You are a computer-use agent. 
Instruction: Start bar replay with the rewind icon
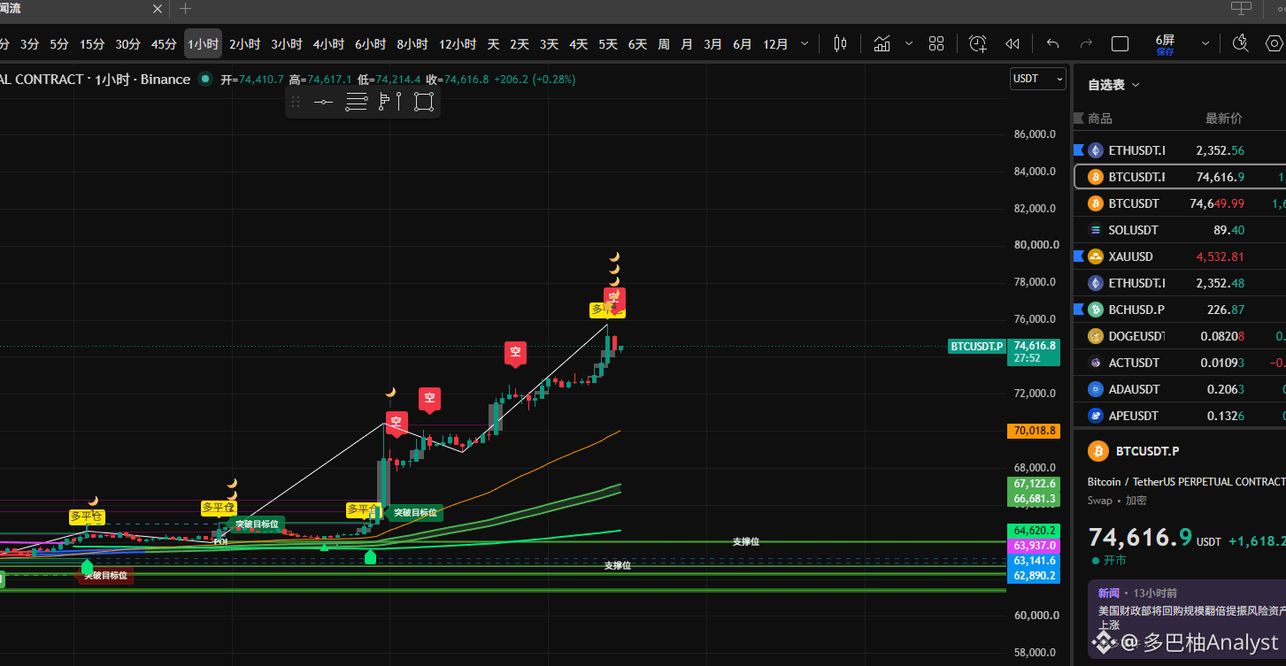[x=1013, y=43]
